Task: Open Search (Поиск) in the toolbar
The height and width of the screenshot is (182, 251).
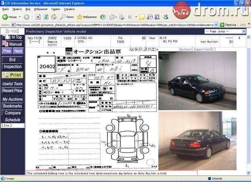Action: click(67, 17)
